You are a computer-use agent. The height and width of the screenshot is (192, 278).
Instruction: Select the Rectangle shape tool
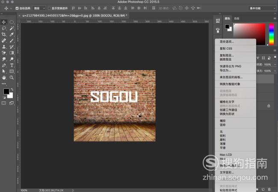coord(12,71)
